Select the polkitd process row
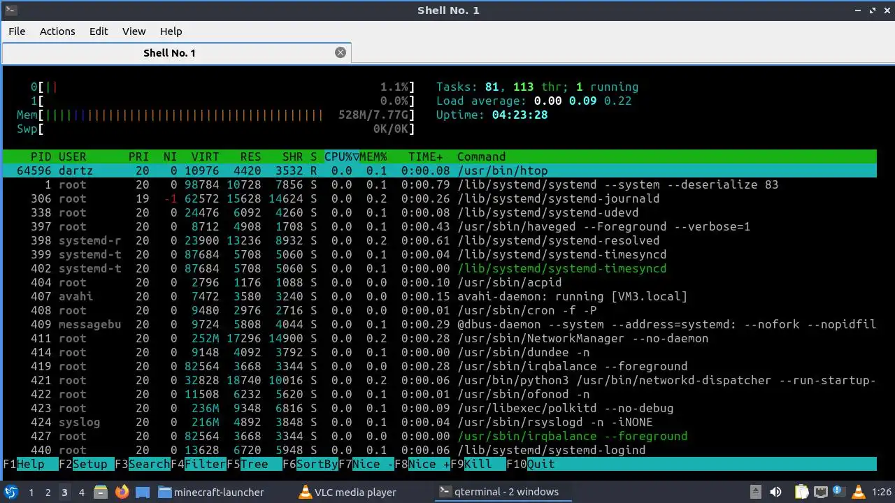895x503 pixels. (x=439, y=408)
